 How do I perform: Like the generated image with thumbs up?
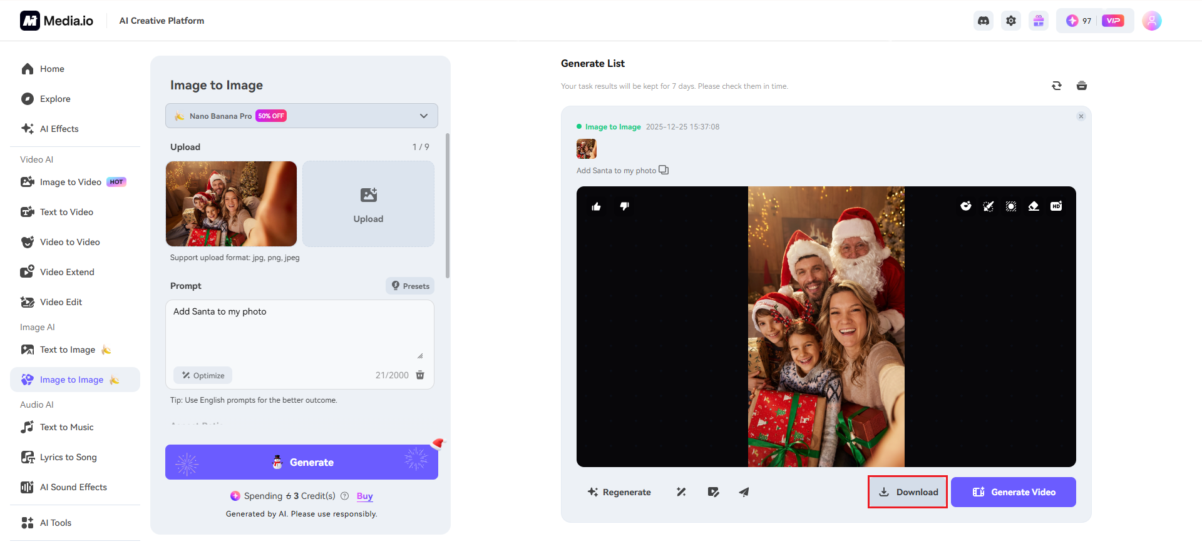[x=596, y=206]
